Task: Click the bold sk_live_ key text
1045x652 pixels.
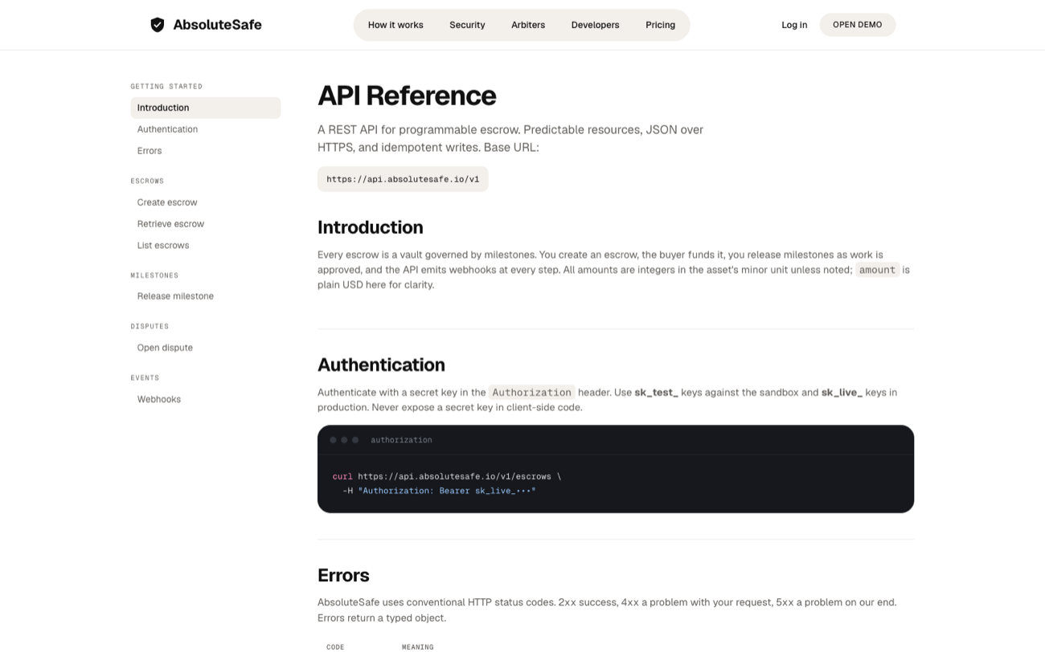Action: click(x=842, y=393)
